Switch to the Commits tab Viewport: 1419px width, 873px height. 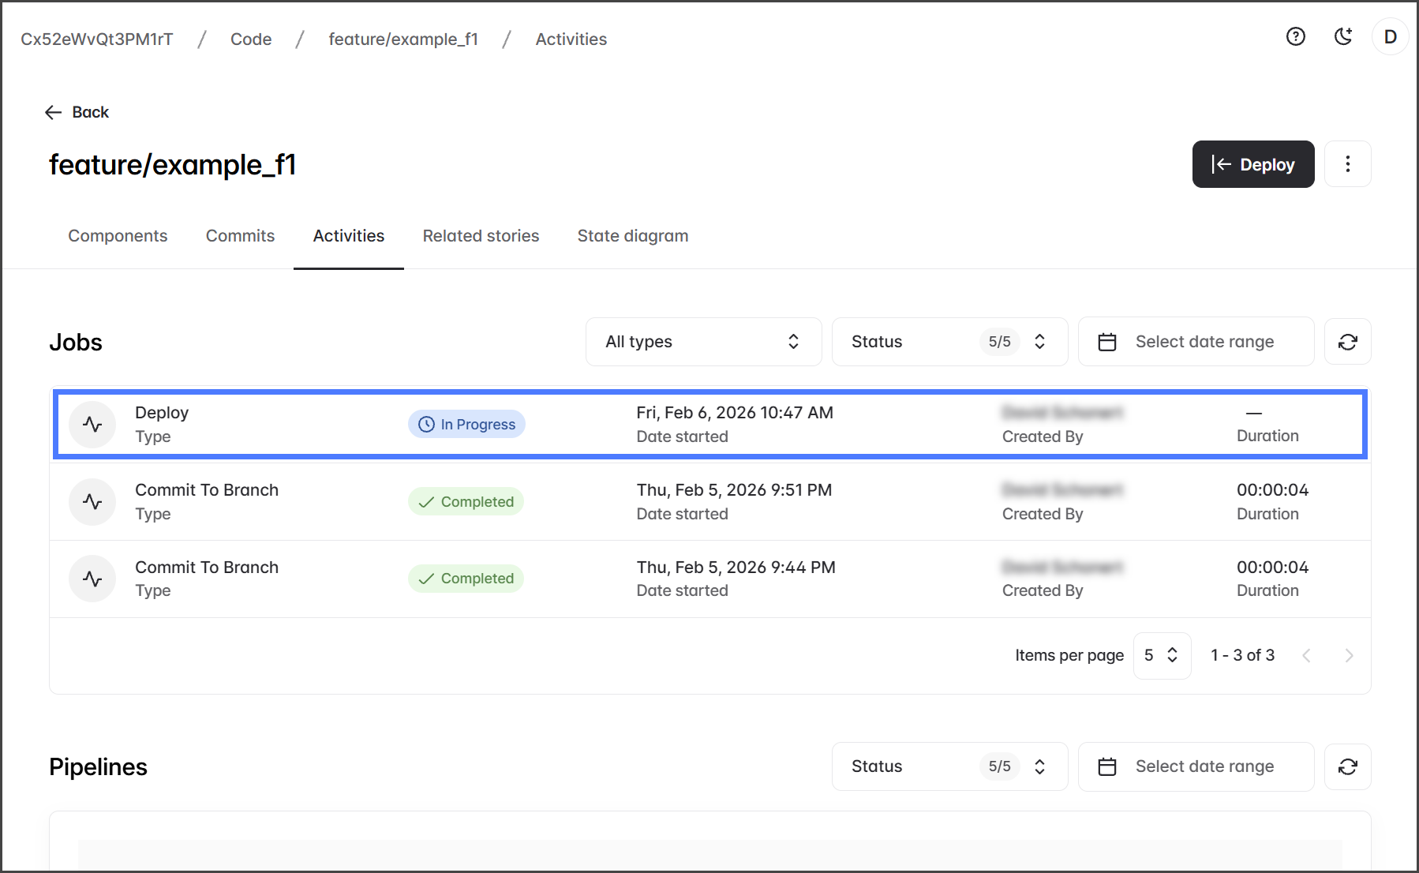point(240,236)
